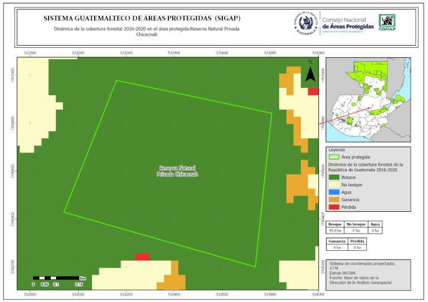Select the blue Agua legend swatch
The width and height of the screenshot is (428, 302).
333,192
